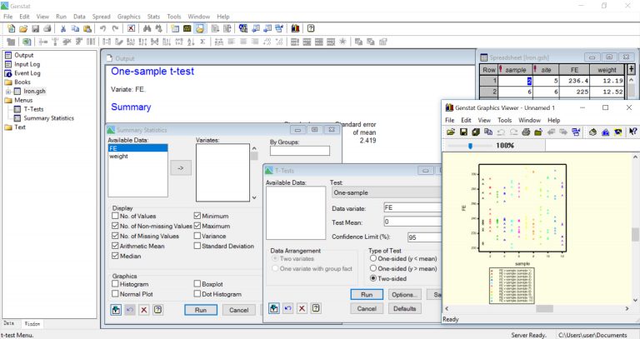Open Tools menu in Graphics Viewer
This screenshot has height=339, width=640.
(x=504, y=120)
